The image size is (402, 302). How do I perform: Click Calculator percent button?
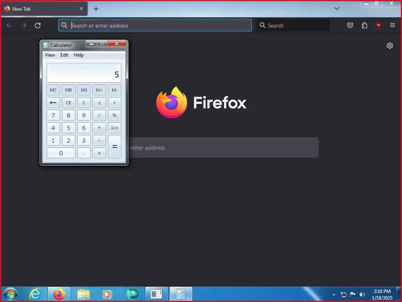click(x=115, y=115)
